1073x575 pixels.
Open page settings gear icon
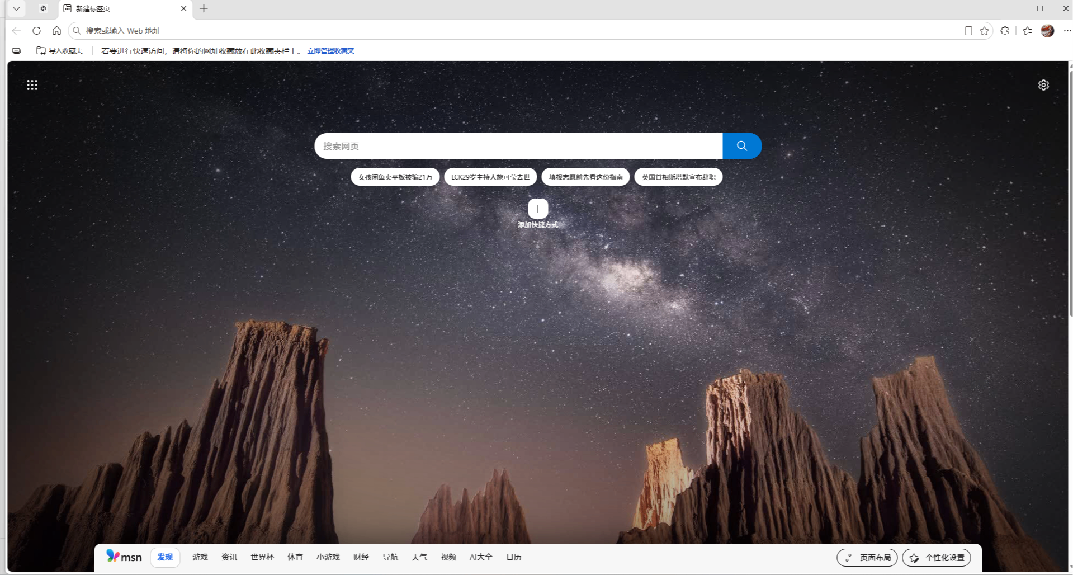1043,85
